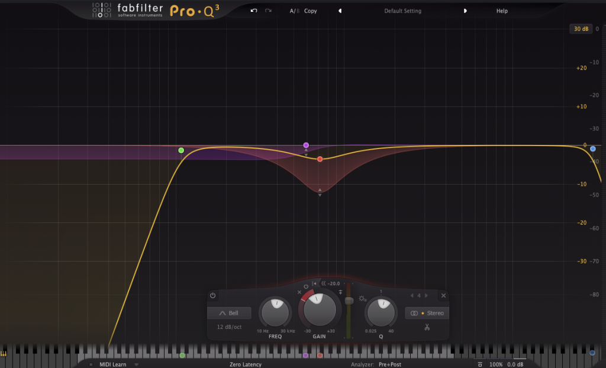Image resolution: width=606 pixels, height=368 pixels.
Task: Click the FREQ knob
Action: [x=276, y=312]
